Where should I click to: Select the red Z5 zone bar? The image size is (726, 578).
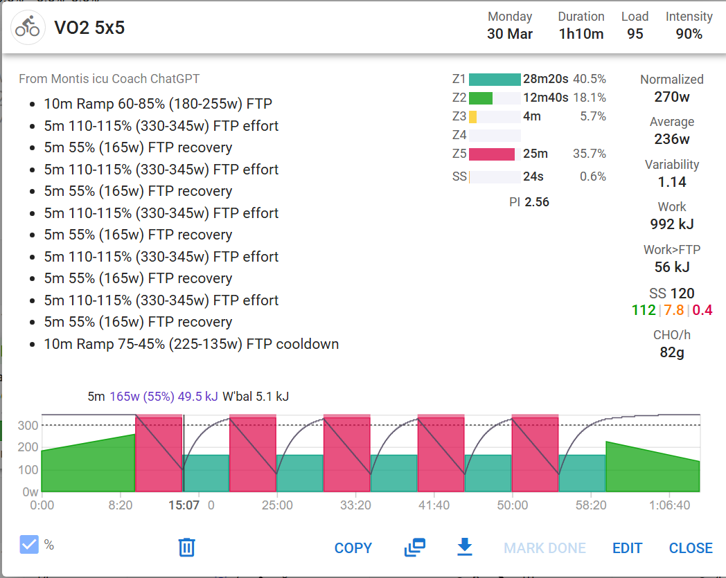tap(492, 154)
